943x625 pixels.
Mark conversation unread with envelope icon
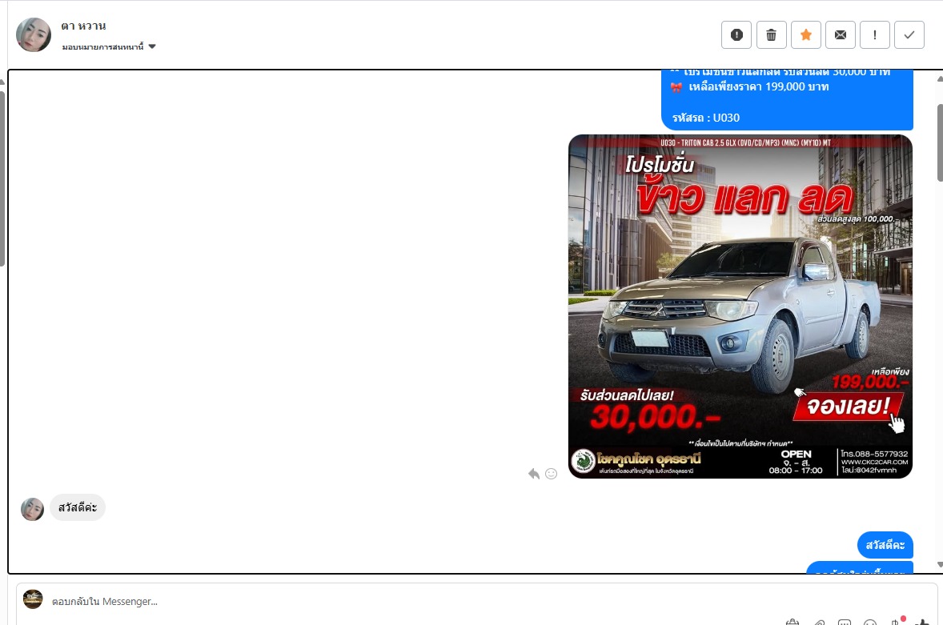pyautogui.click(x=841, y=35)
